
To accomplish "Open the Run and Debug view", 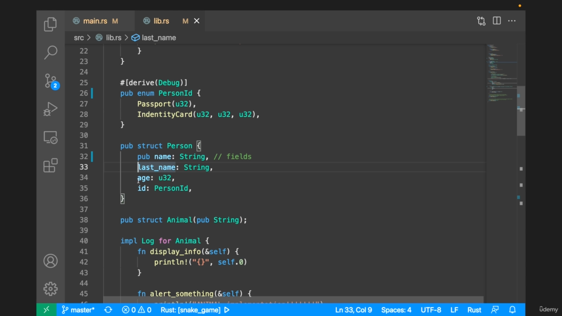I will [50, 109].
